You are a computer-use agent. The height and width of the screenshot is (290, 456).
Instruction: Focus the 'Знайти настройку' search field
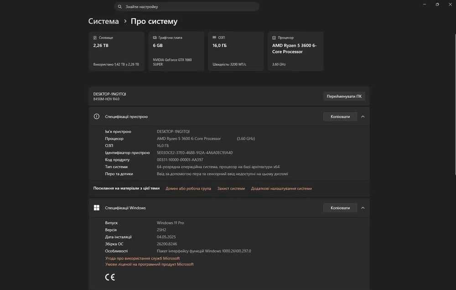click(187, 6)
